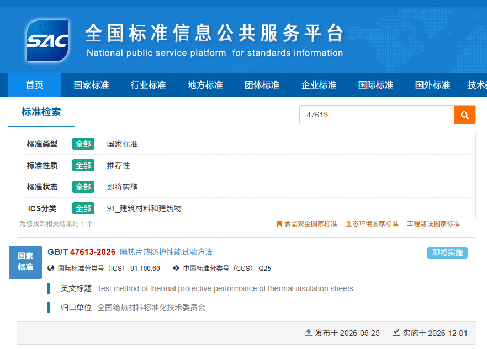Click the globe icon beside ICS classification

point(51,268)
